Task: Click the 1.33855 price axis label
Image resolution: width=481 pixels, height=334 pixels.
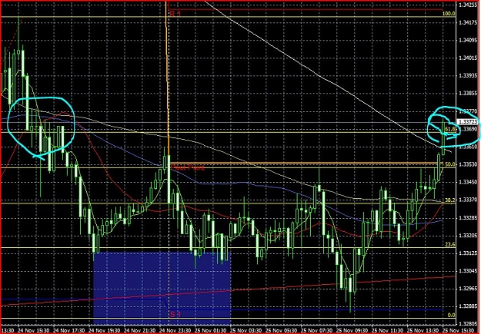Action: [x=467, y=94]
